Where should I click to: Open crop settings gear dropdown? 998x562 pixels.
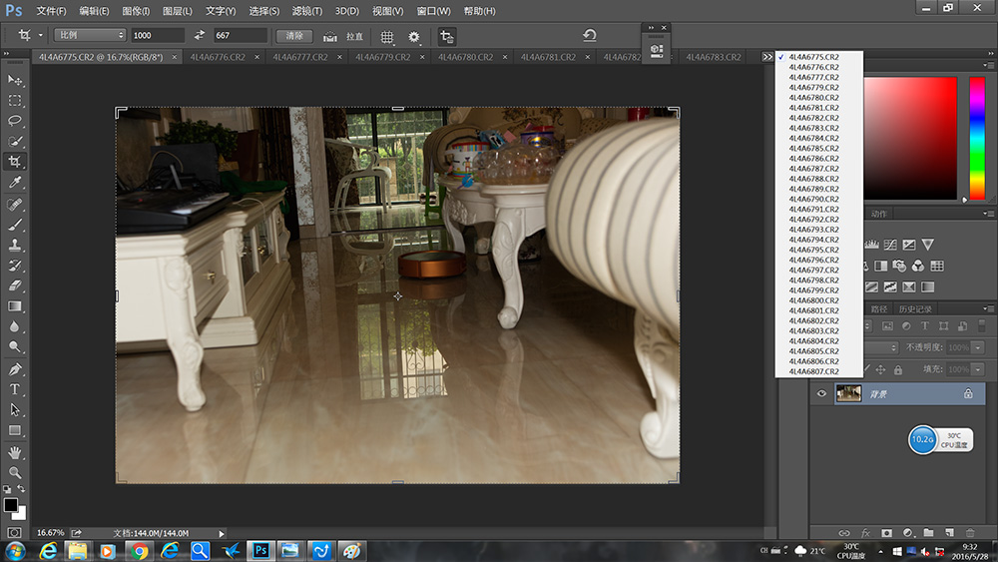pyautogui.click(x=414, y=37)
